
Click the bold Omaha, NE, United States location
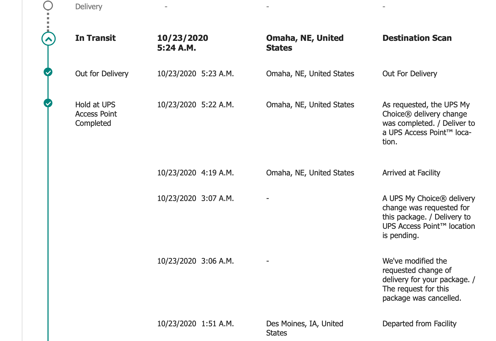[305, 43]
